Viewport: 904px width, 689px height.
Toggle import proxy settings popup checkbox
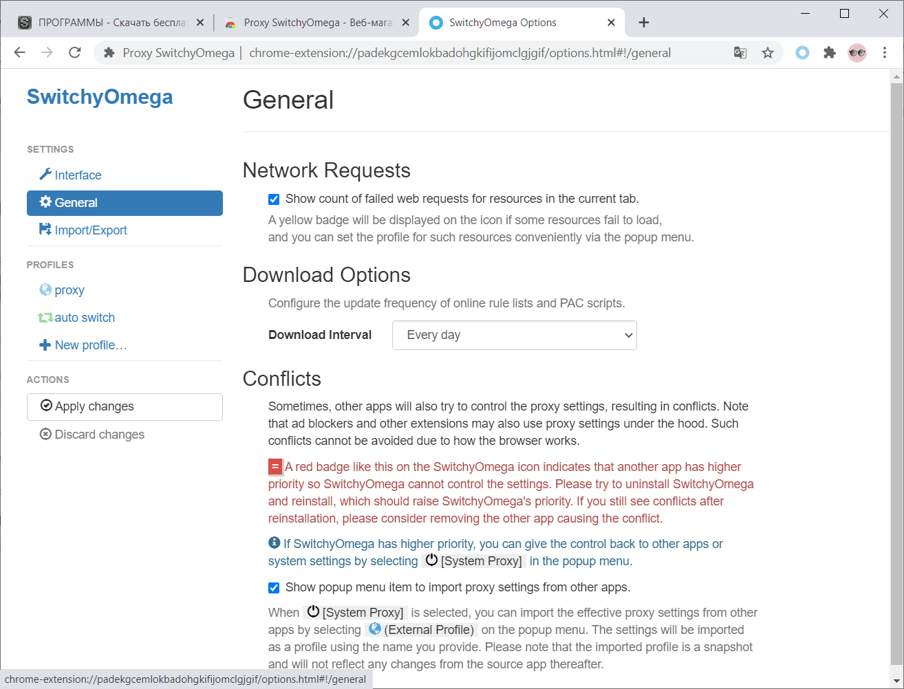[274, 588]
